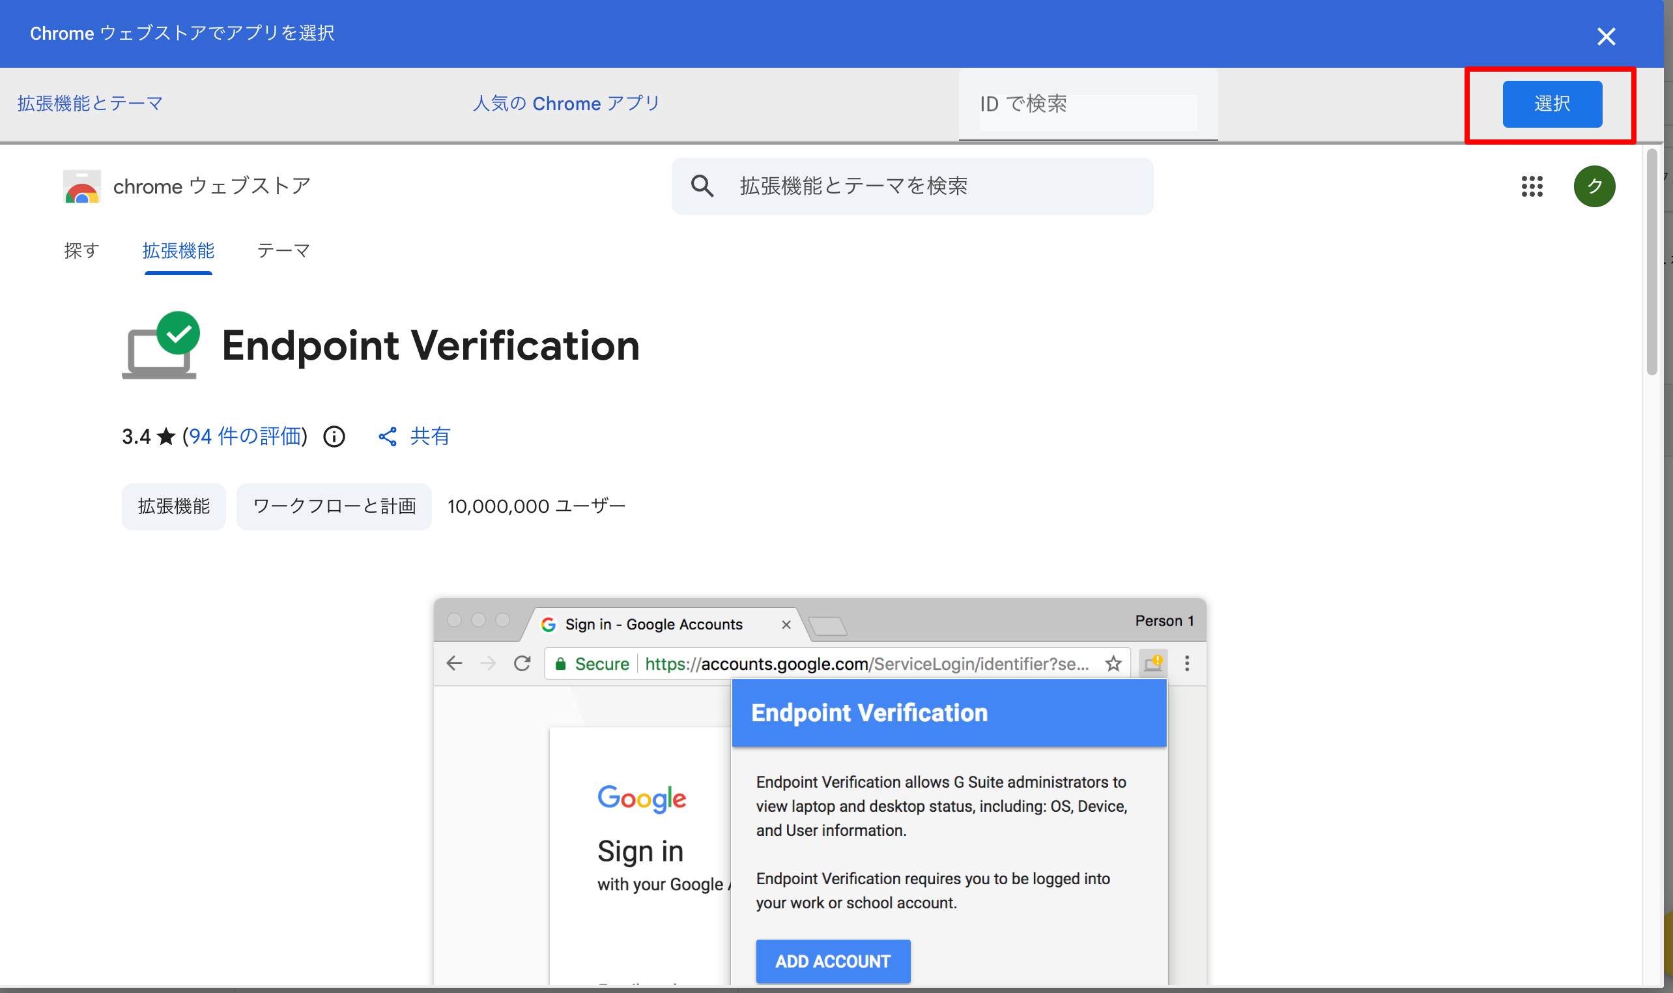Click the search magnifier icon
Image resolution: width=1673 pixels, height=993 pixels.
click(702, 186)
